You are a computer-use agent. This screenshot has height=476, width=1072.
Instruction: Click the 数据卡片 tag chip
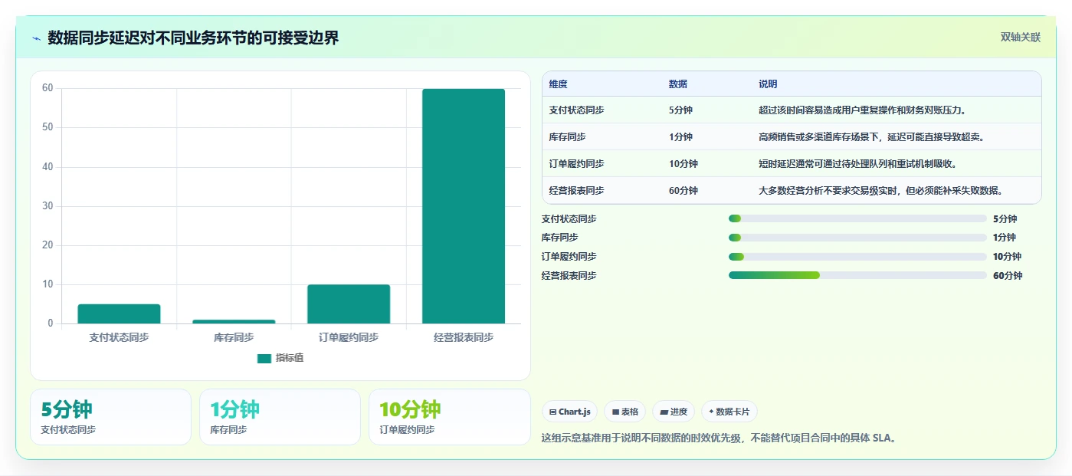[729, 412]
